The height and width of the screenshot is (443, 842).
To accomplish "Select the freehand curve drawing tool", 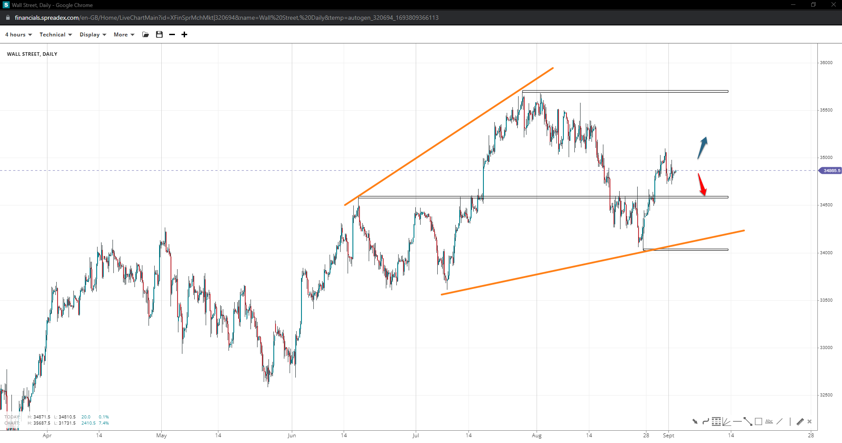I will 705,421.
